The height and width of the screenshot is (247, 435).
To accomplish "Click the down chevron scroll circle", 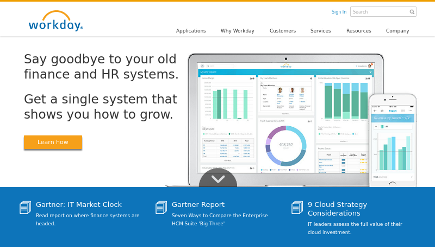I will 218,179.
